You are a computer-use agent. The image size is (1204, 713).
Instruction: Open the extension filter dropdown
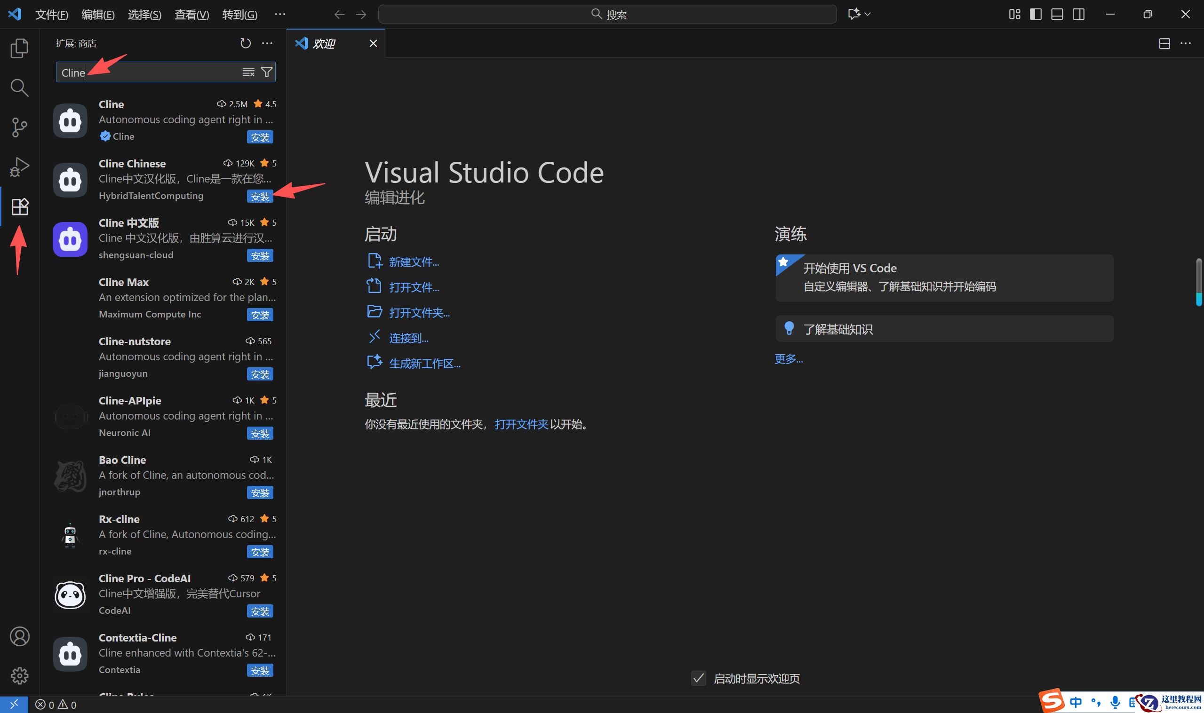pos(266,72)
